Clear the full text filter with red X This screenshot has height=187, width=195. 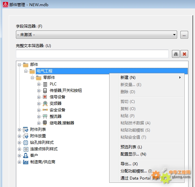point(184,54)
